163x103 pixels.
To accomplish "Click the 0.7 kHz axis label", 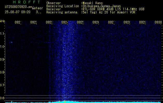I will tap(2, 85).
